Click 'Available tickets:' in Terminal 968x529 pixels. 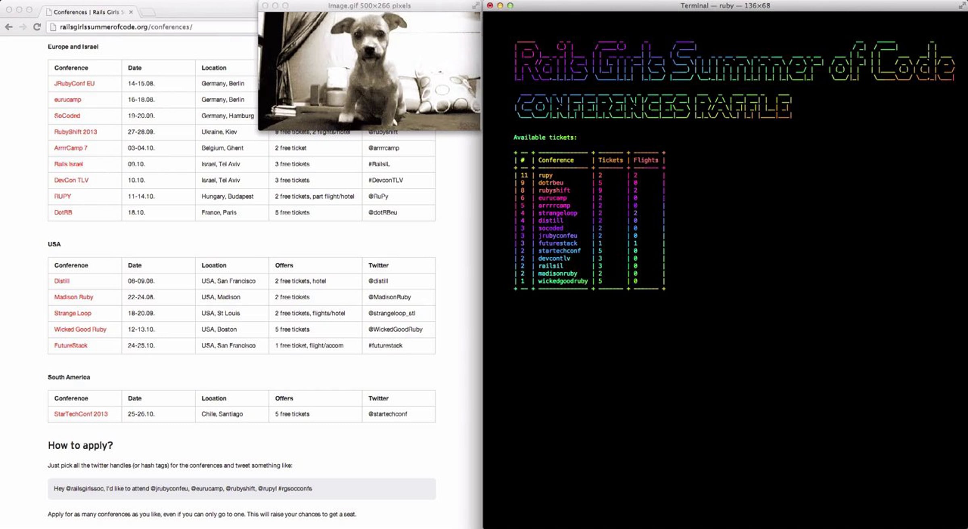(545, 137)
